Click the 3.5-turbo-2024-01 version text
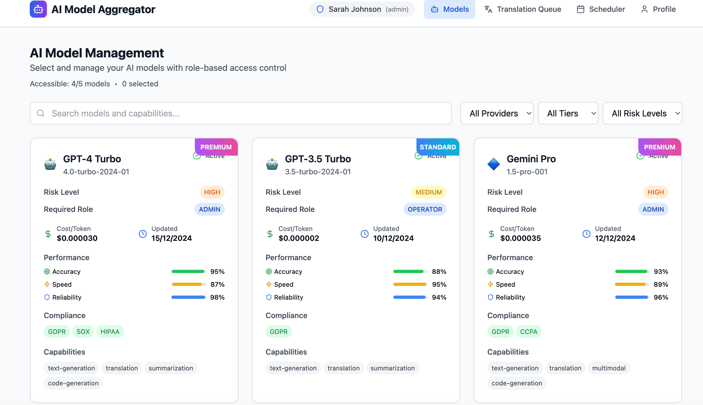 318,172
